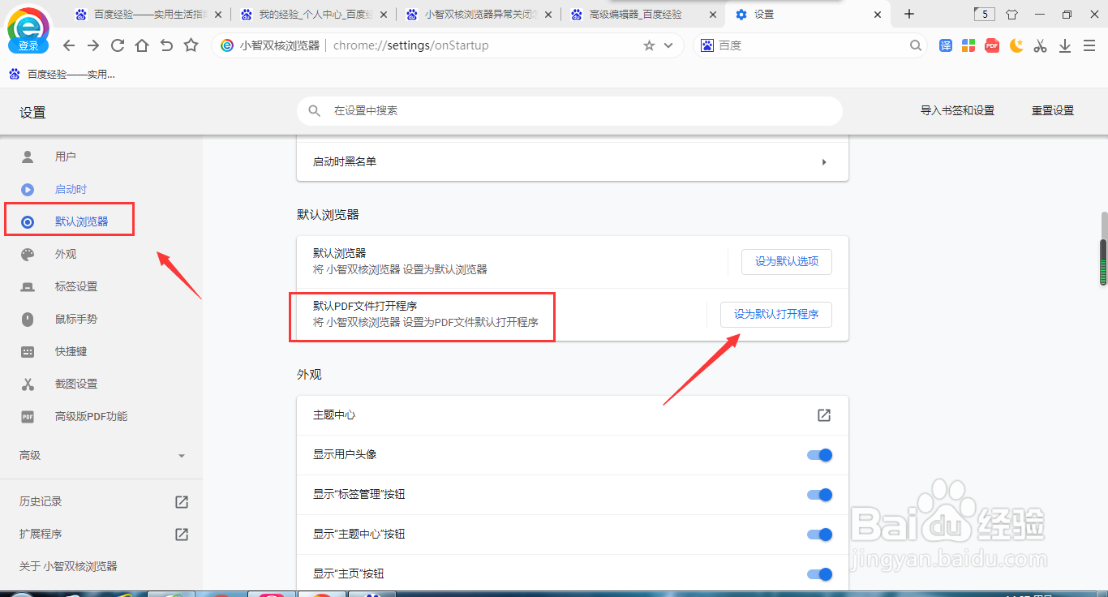Disable 显示用户头像 toggle
Screen dimensions: 1108x597
819,455
